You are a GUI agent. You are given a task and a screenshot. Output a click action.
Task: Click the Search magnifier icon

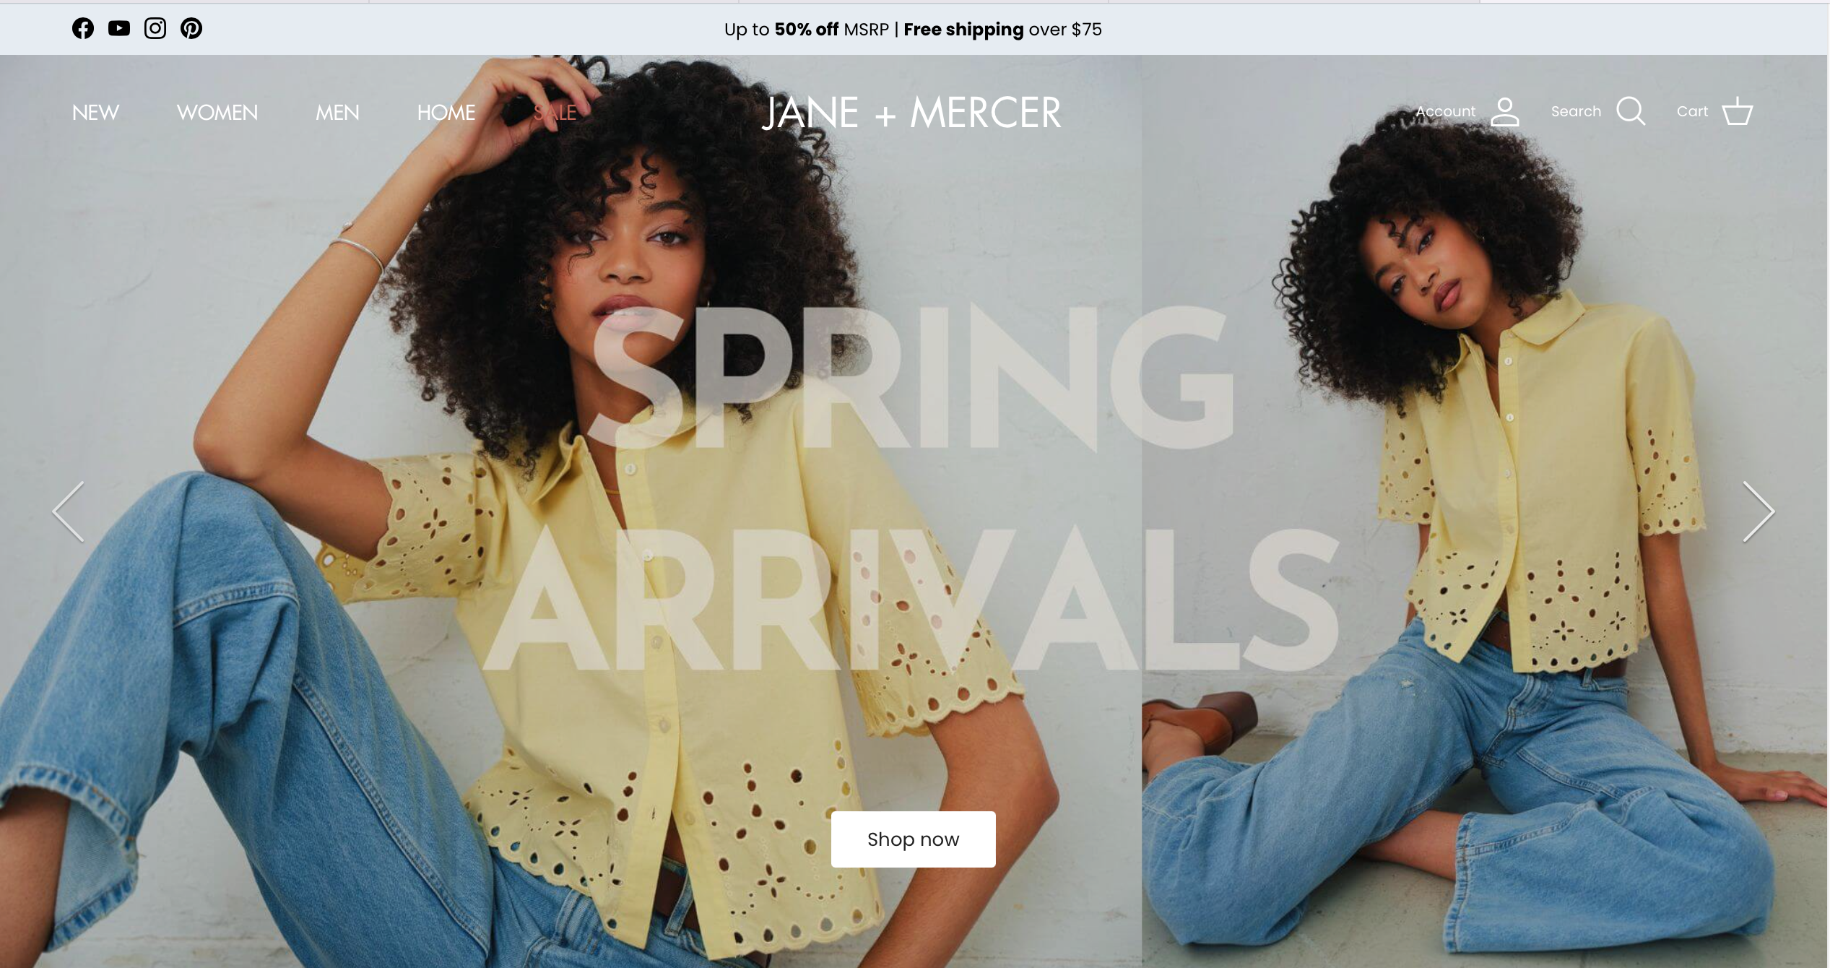(x=1631, y=112)
